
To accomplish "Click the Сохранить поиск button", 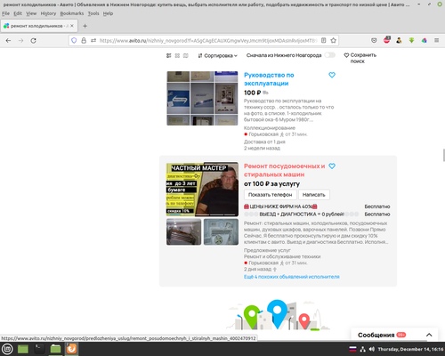I will click(x=360, y=58).
